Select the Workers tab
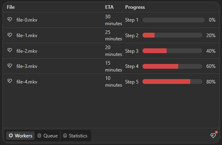The width and height of the screenshot is (222, 145). tap(20, 136)
